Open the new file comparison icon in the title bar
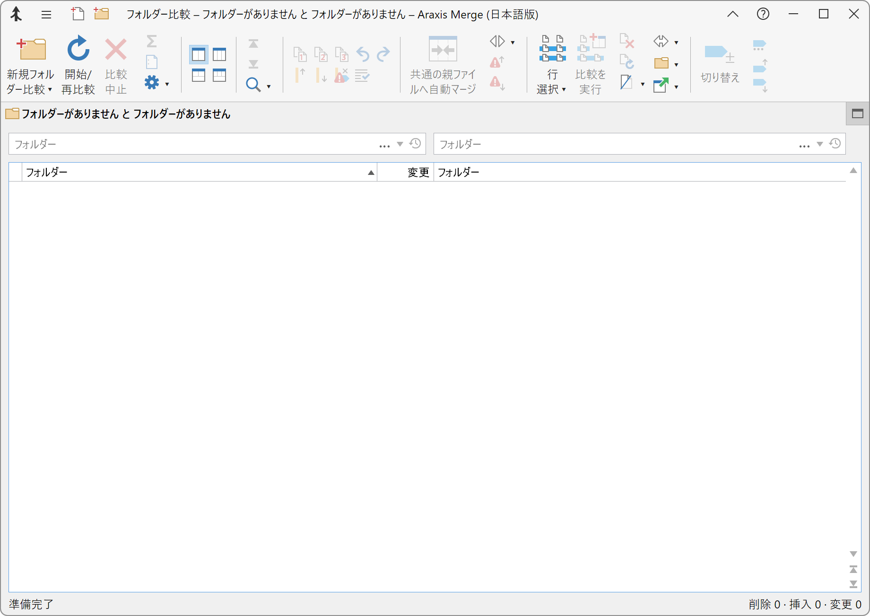The height and width of the screenshot is (616, 870). point(78,14)
